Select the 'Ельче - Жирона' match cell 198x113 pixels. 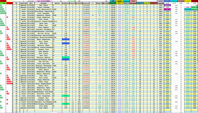[x=44, y=27]
